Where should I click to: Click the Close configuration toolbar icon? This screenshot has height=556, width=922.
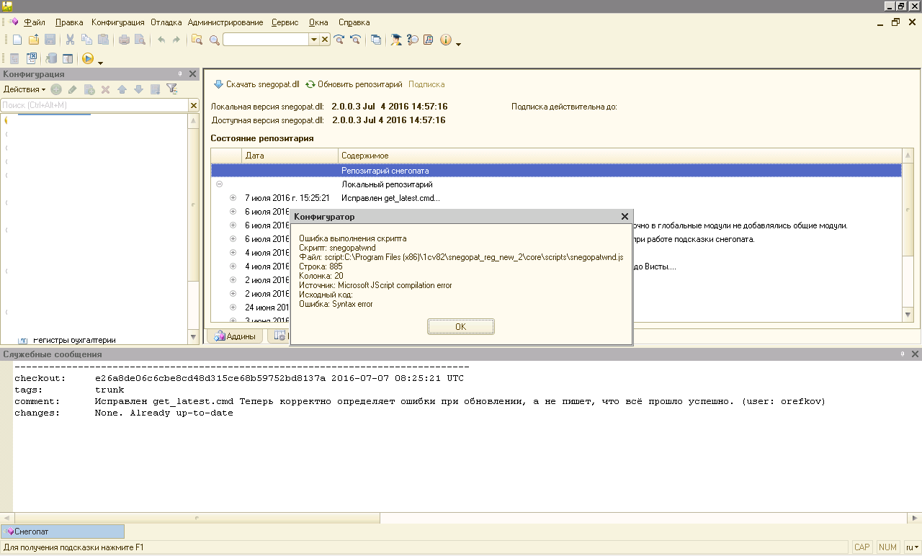coord(31,58)
